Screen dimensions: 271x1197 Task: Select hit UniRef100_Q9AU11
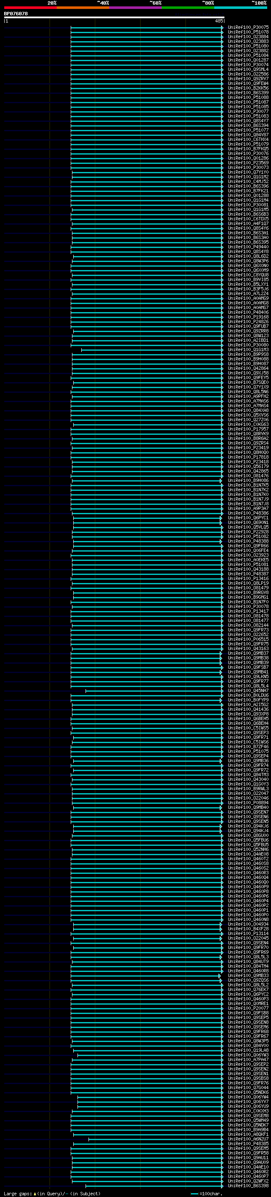click(248, 1158)
